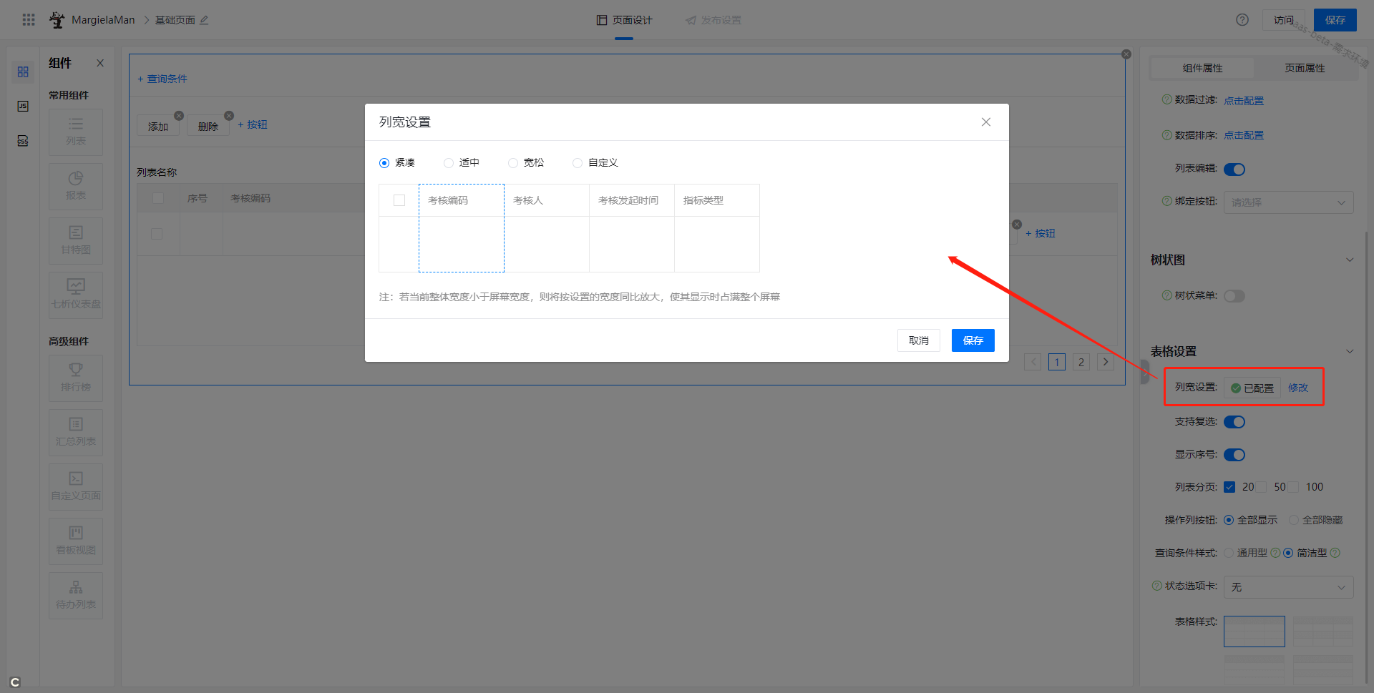Pick the 七析仪表盘 component tile
Image resolution: width=1374 pixels, height=693 pixels.
[x=76, y=295]
